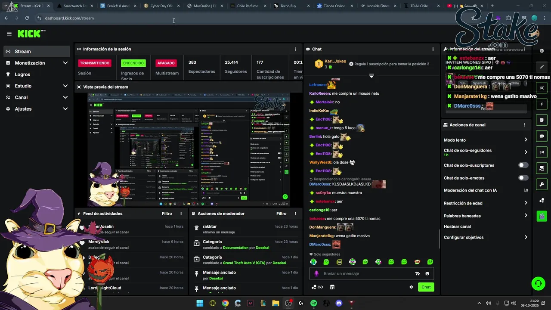Screen dimensions: 551x310
Task: Click the lightning bolt icon in right sidebar
Action: 542,104
